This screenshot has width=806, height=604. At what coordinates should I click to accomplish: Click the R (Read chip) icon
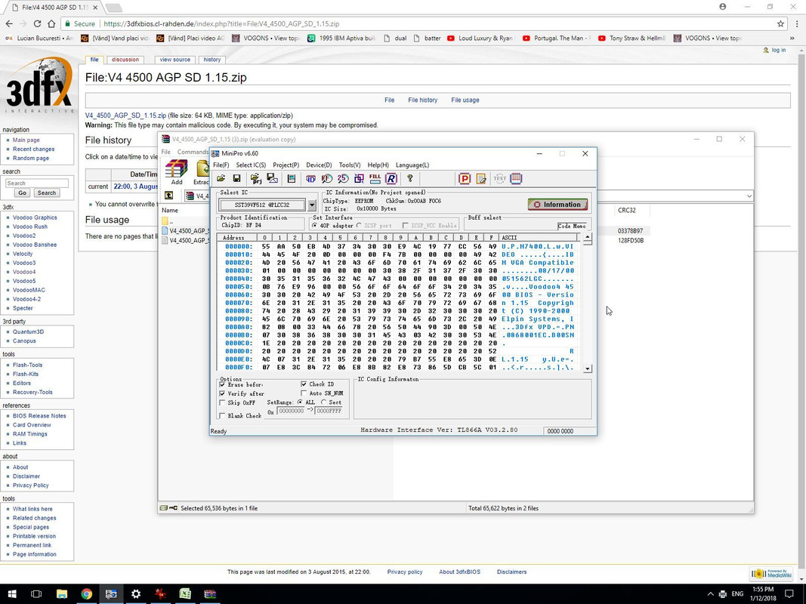coord(391,178)
